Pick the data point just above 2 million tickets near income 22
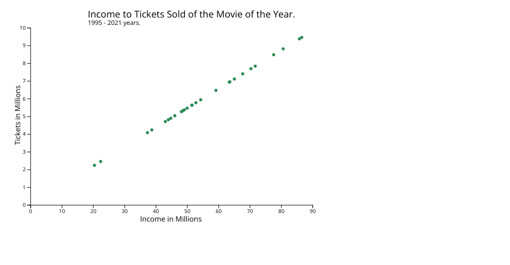Screen dimensions: 510x265 100,162
